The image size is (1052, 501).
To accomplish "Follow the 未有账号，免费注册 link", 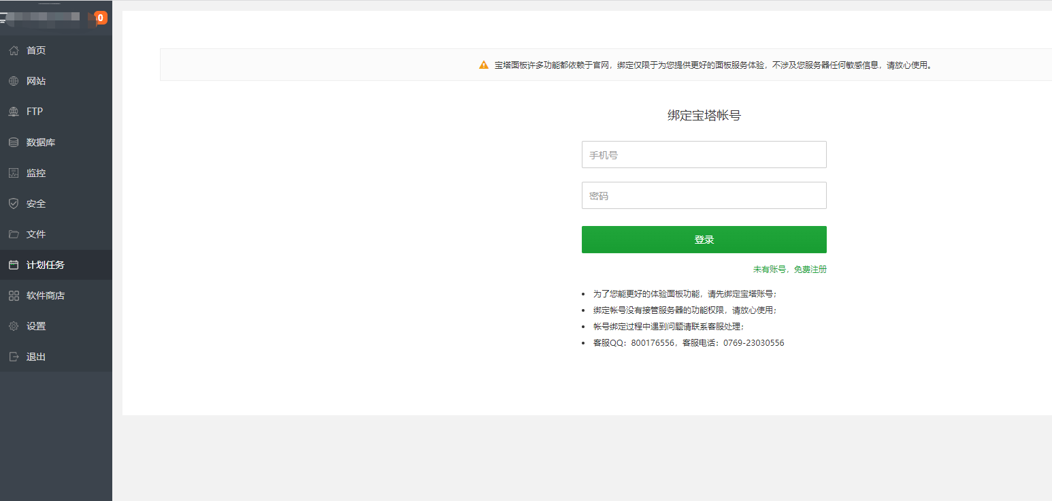I will point(790,270).
